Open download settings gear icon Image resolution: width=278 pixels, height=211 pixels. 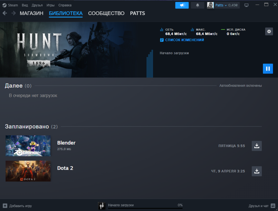click(269, 31)
